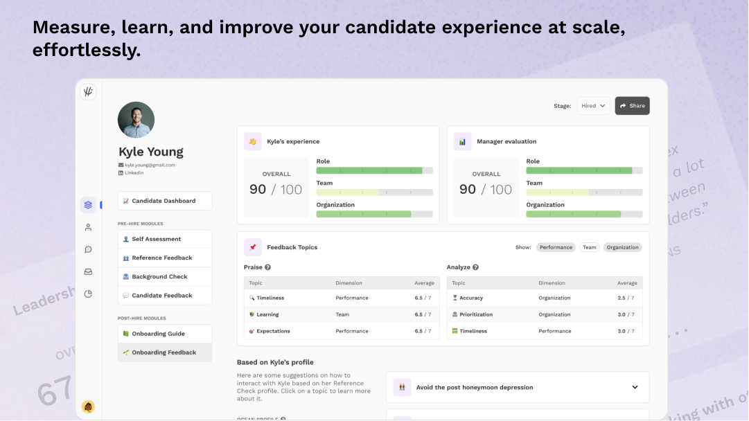Click the help icon next to Analyze

[475, 267]
